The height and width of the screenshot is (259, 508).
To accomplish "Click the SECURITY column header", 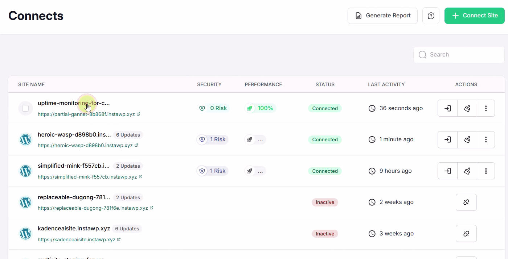I will pos(209,84).
